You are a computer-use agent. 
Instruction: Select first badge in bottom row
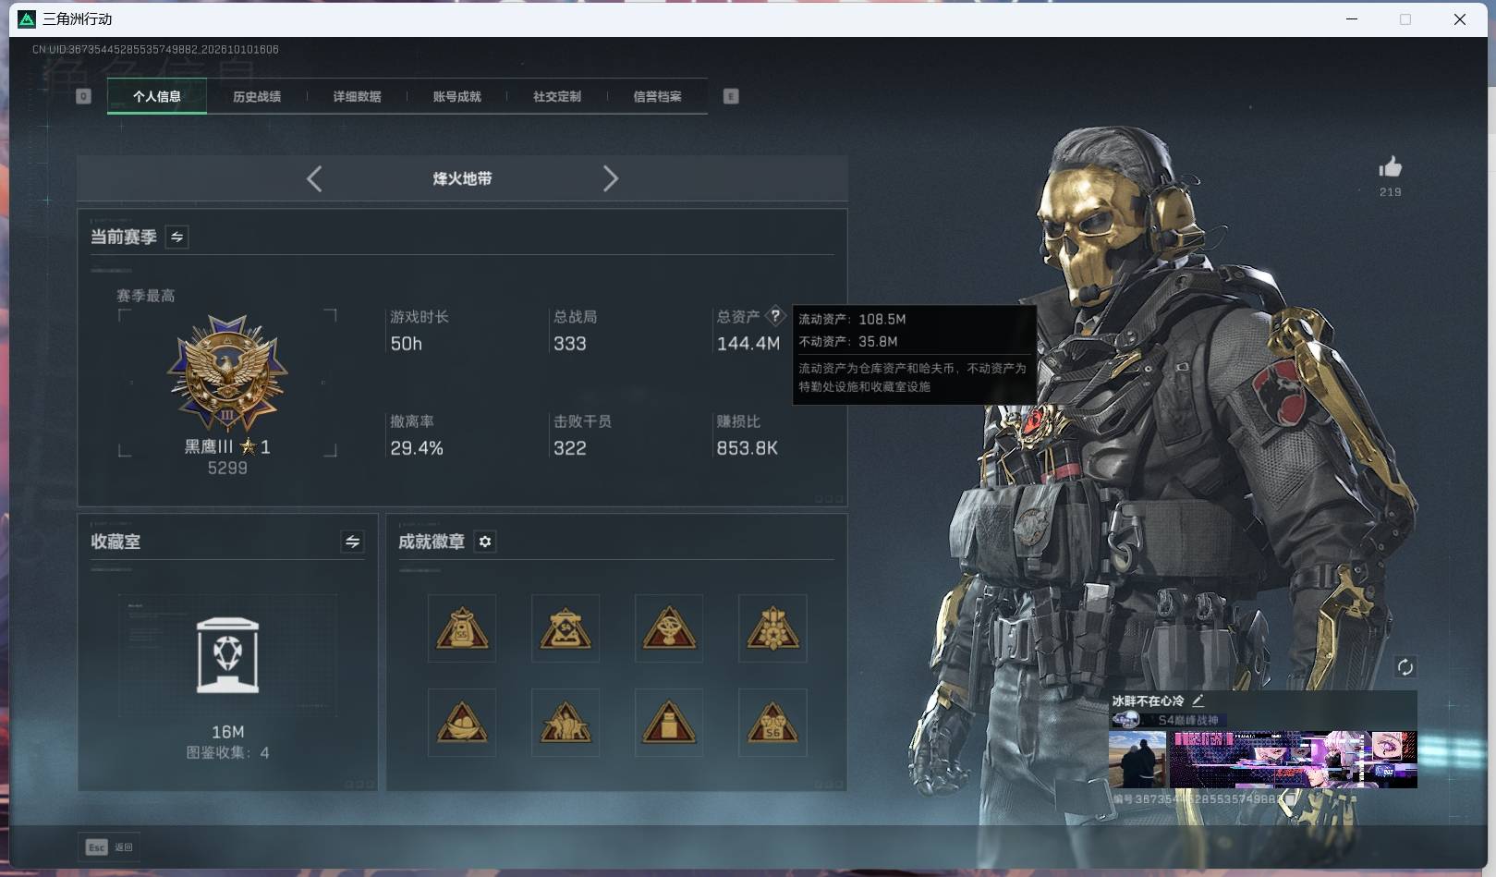tap(462, 722)
